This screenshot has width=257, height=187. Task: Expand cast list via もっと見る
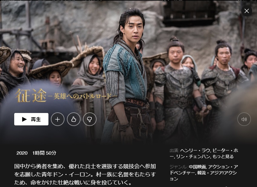click(x=223, y=156)
